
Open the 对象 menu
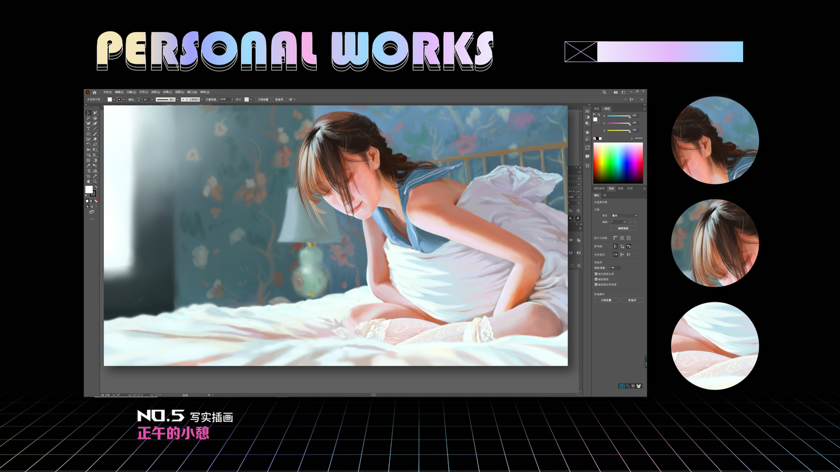[131, 92]
